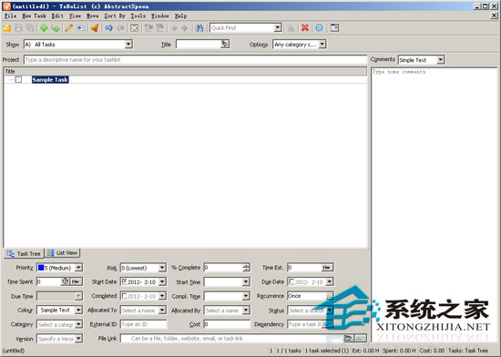
Task: Open Preferences with the blue gear icon
Action: click(319, 28)
